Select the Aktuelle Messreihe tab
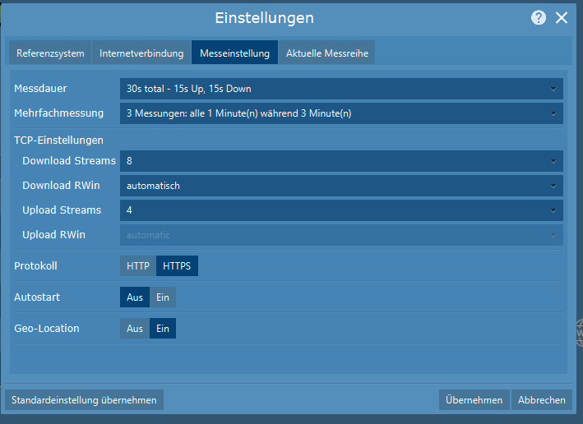This screenshot has height=424, width=583. pos(327,53)
